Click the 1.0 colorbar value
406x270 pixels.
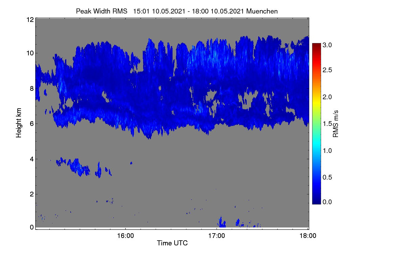pyautogui.click(x=328, y=150)
